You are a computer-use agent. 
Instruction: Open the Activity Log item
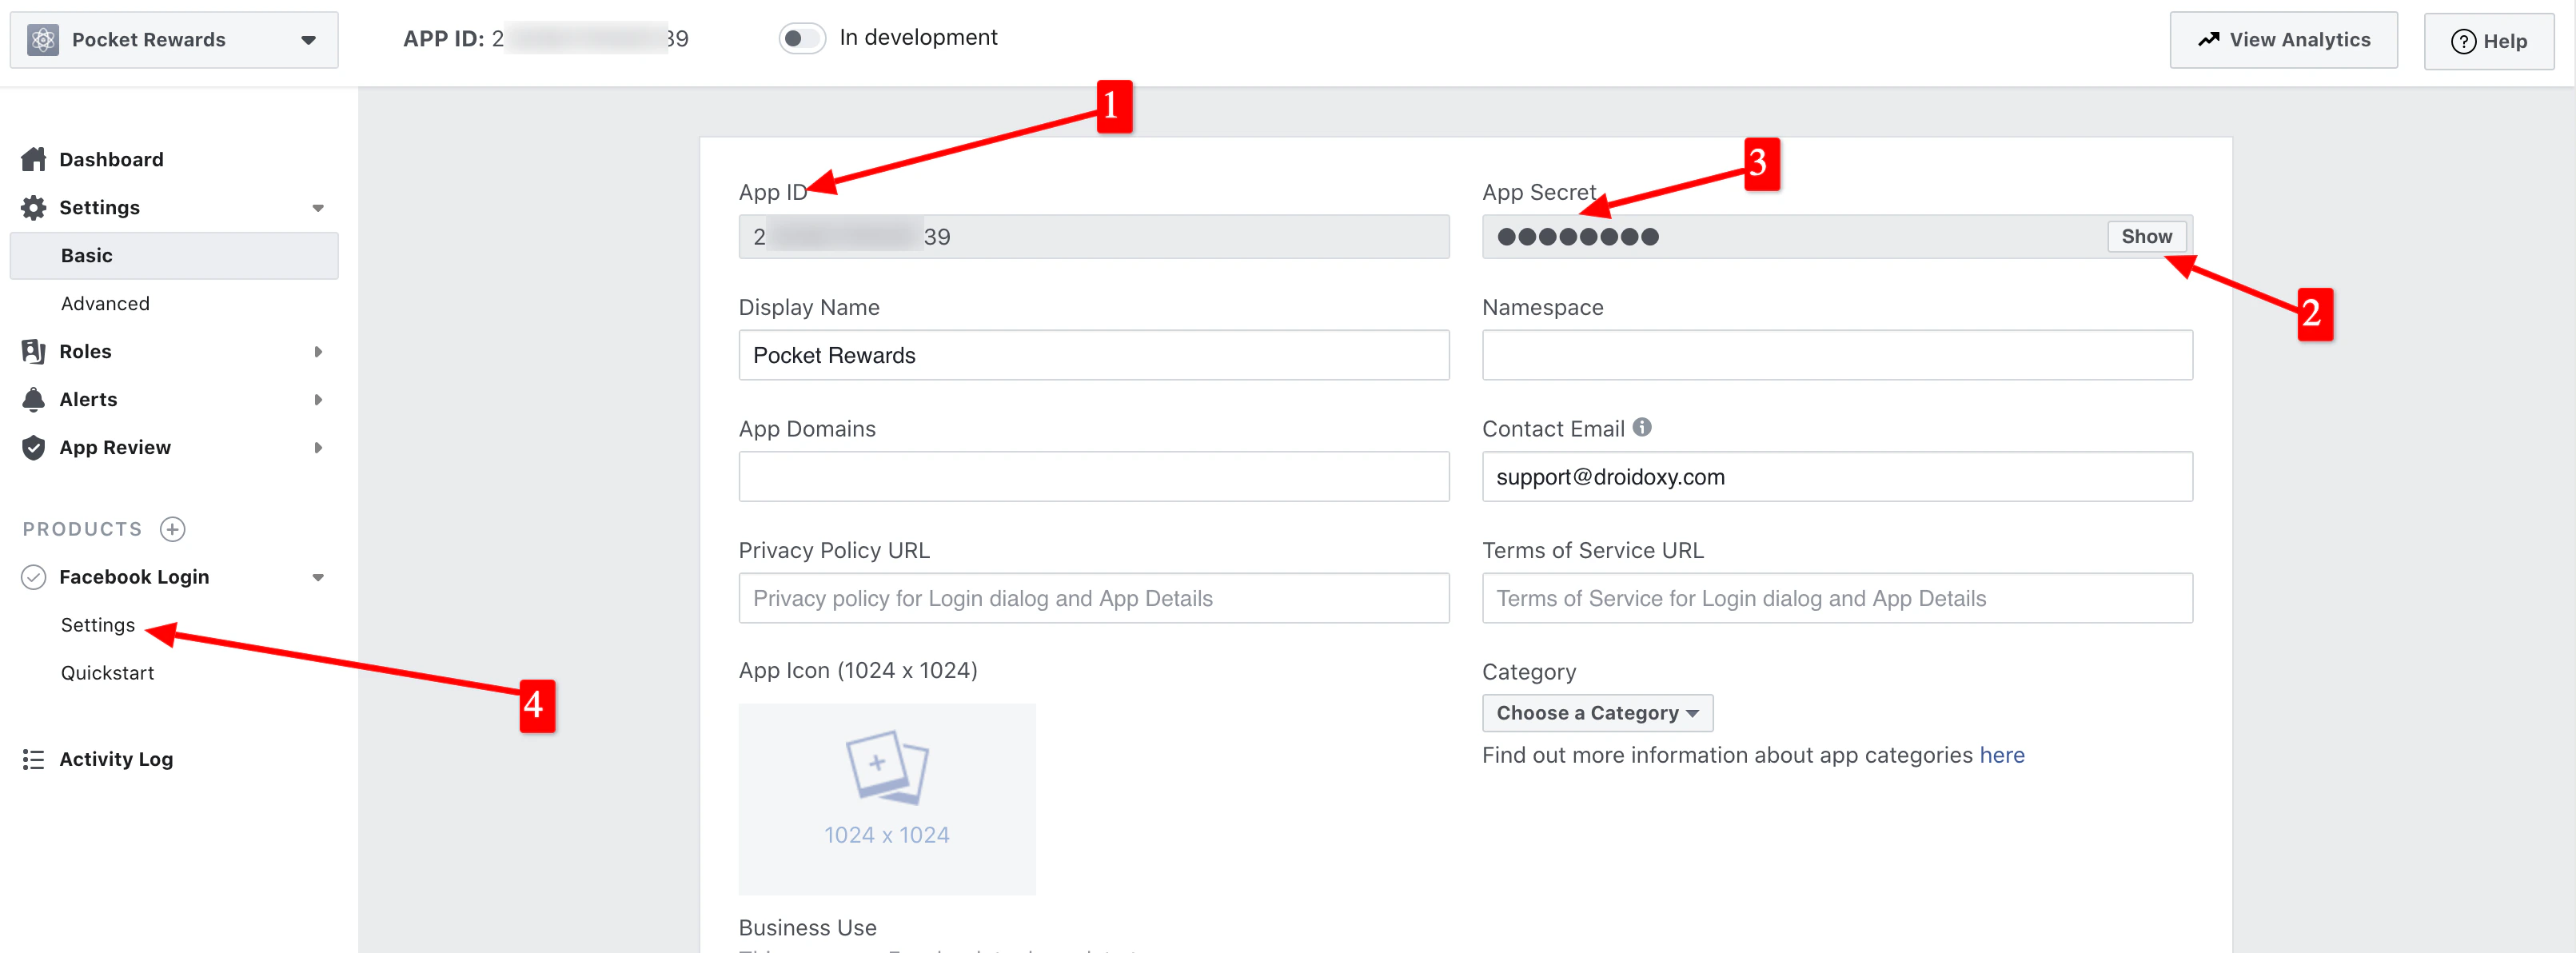point(116,759)
